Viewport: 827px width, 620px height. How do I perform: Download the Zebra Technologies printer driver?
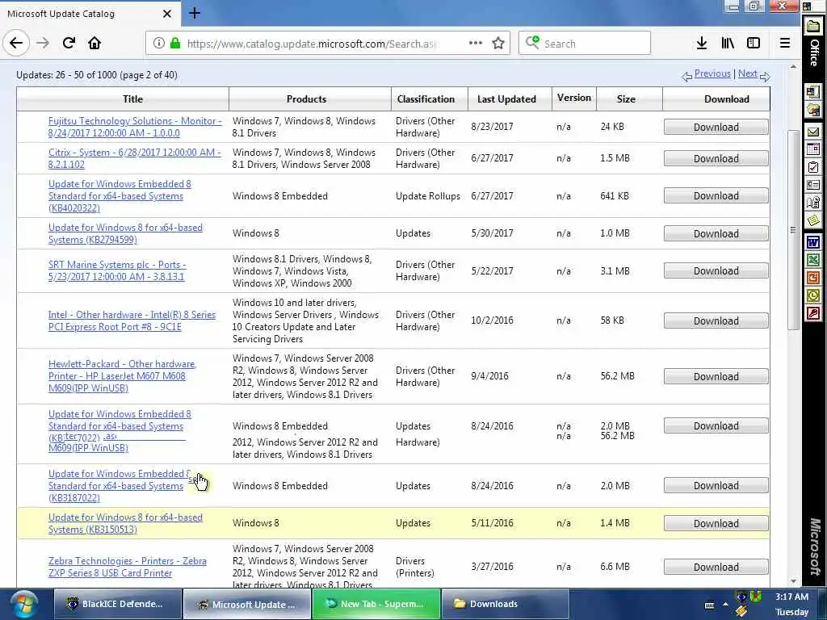coord(716,567)
